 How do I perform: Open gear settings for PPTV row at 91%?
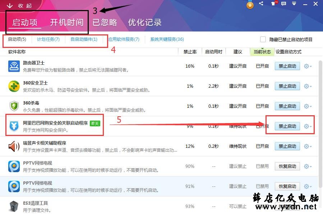click(308, 186)
